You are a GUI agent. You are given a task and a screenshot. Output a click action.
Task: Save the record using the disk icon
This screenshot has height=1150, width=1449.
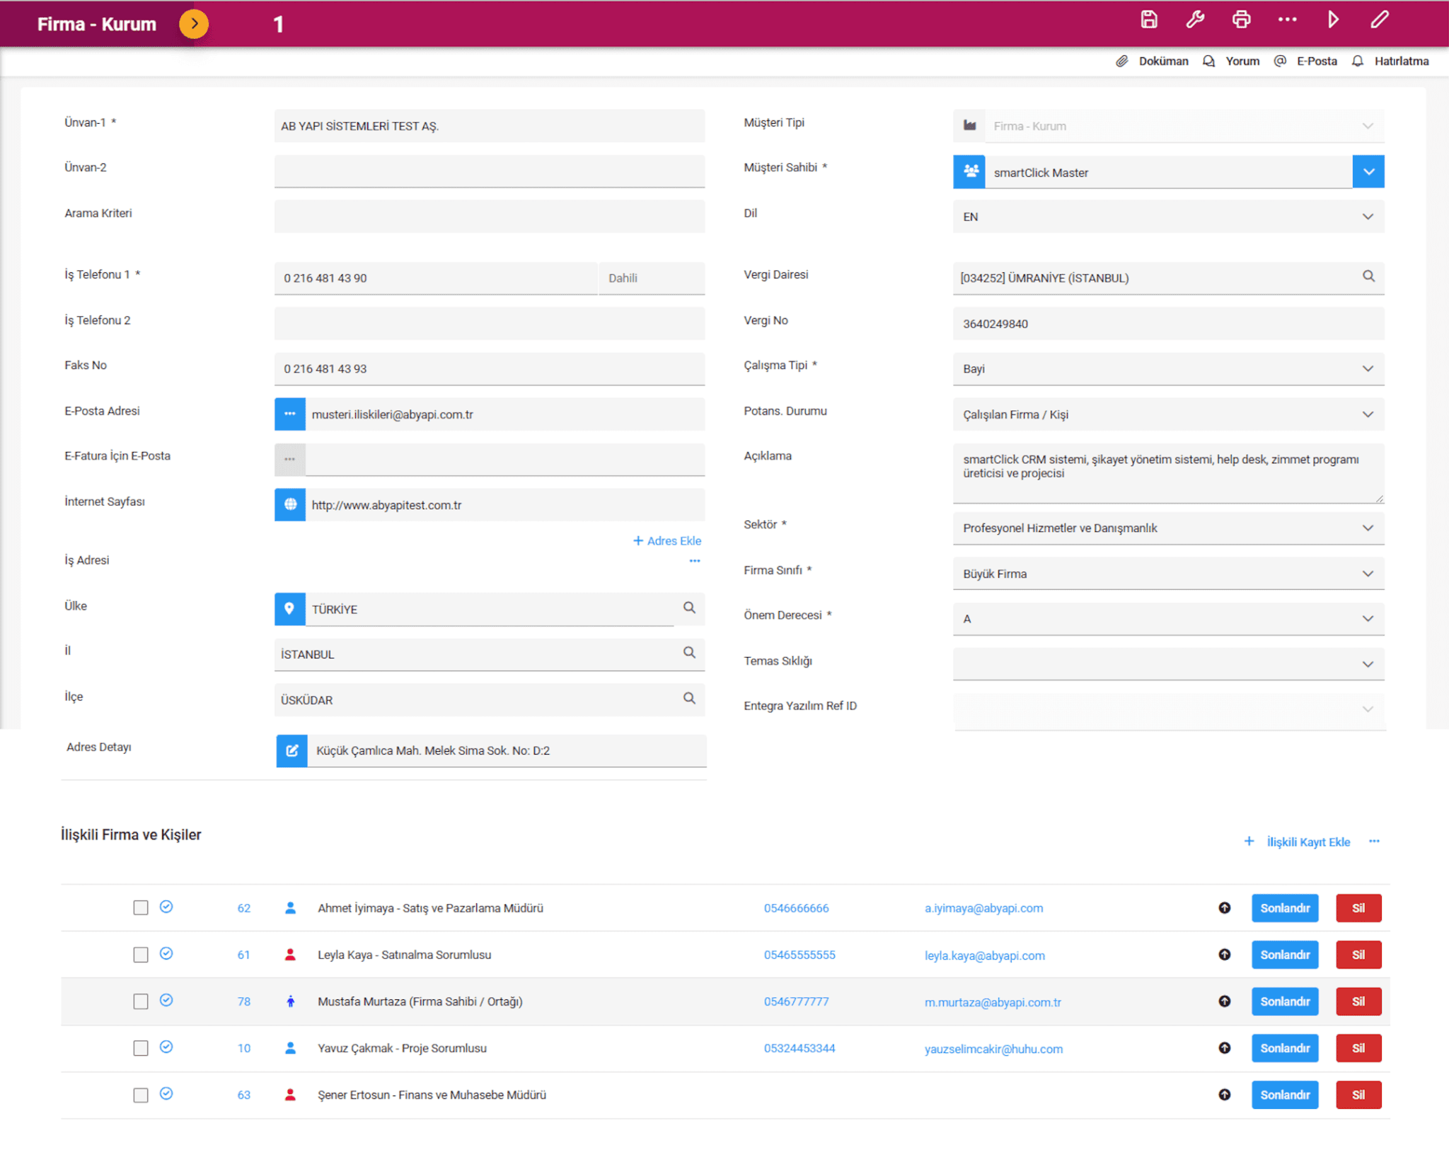point(1148,19)
